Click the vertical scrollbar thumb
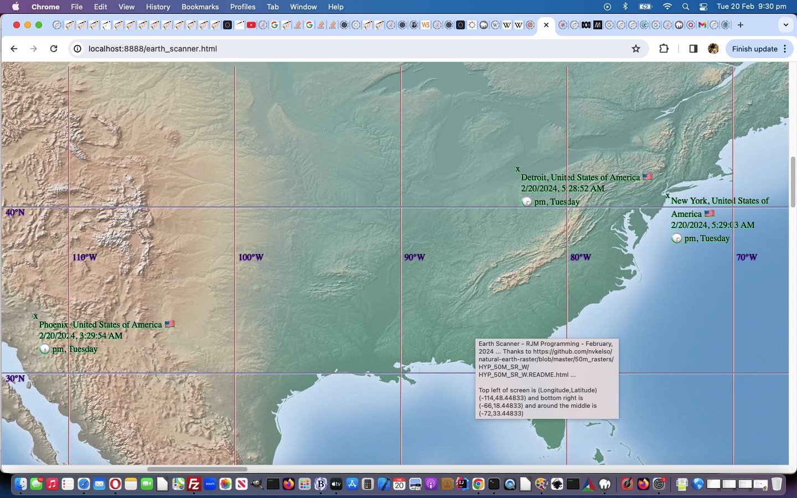Image resolution: width=797 pixels, height=498 pixels. click(793, 181)
